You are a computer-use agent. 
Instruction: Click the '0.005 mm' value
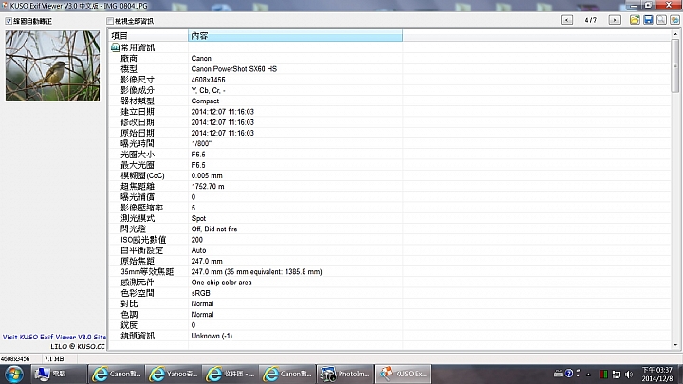click(207, 176)
